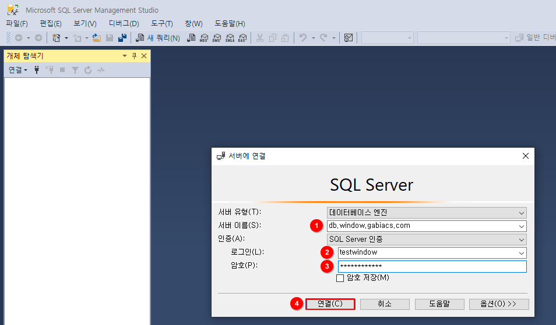
Task: Expand the Redo history dropdown arrow
Action: pos(334,38)
